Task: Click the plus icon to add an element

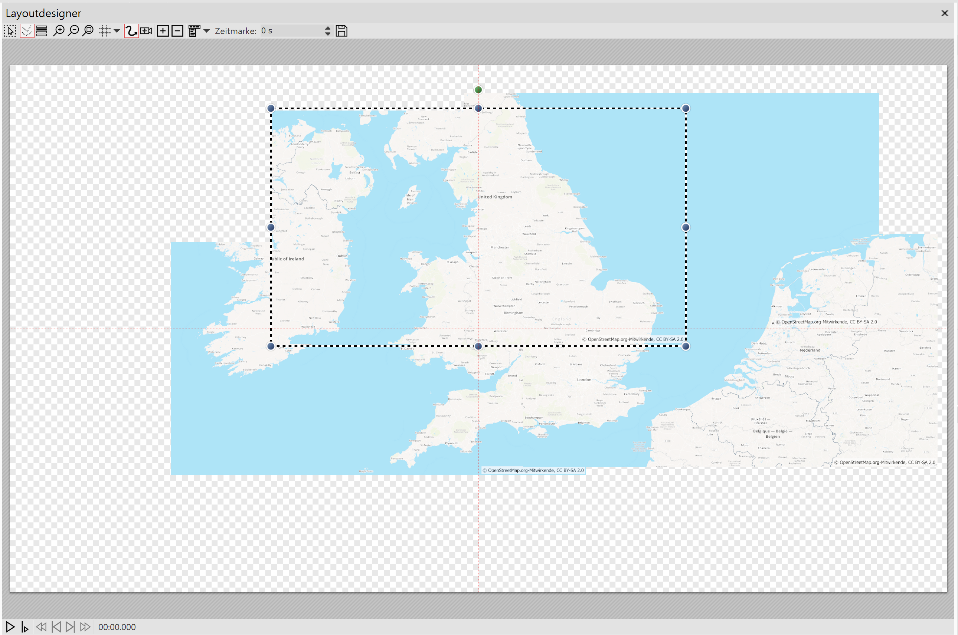Action: (163, 30)
